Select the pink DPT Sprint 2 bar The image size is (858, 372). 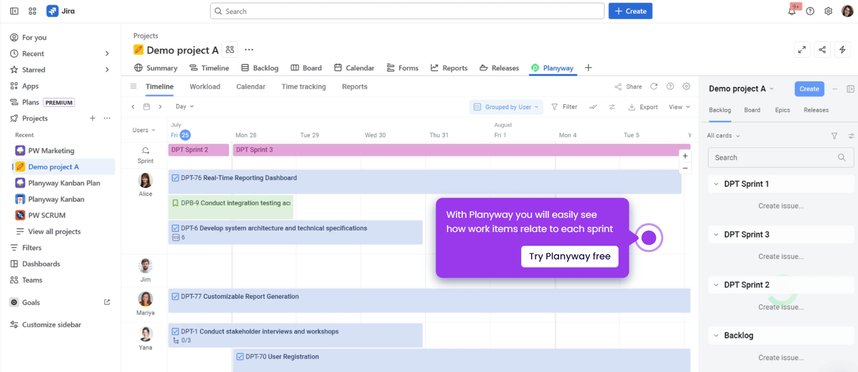tap(198, 150)
